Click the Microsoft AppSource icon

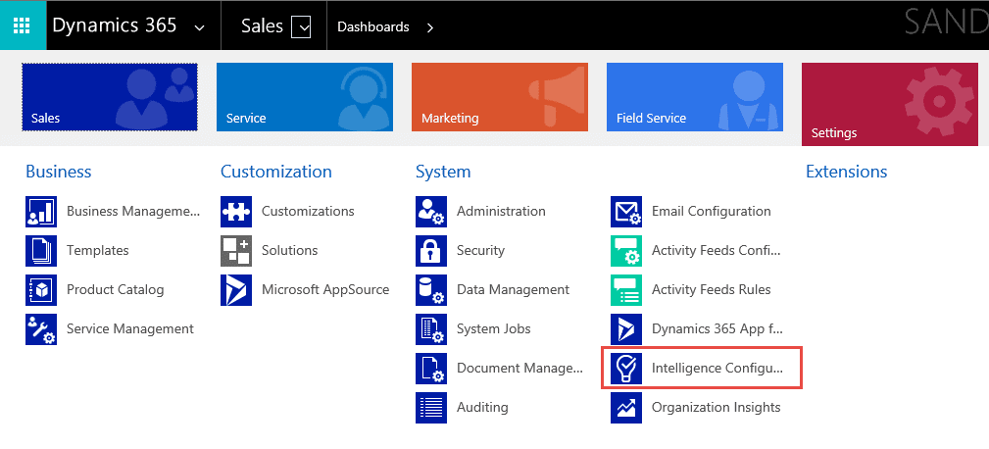click(236, 289)
